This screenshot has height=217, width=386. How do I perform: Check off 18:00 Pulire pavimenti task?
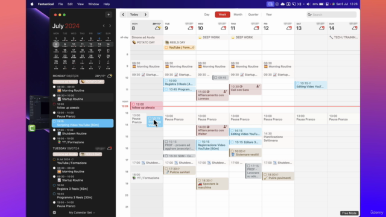click(265, 175)
